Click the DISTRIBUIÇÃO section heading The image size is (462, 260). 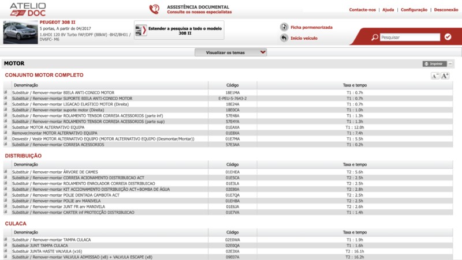(23, 156)
